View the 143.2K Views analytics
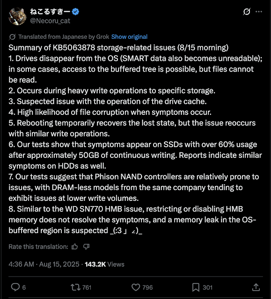 tap(104, 264)
